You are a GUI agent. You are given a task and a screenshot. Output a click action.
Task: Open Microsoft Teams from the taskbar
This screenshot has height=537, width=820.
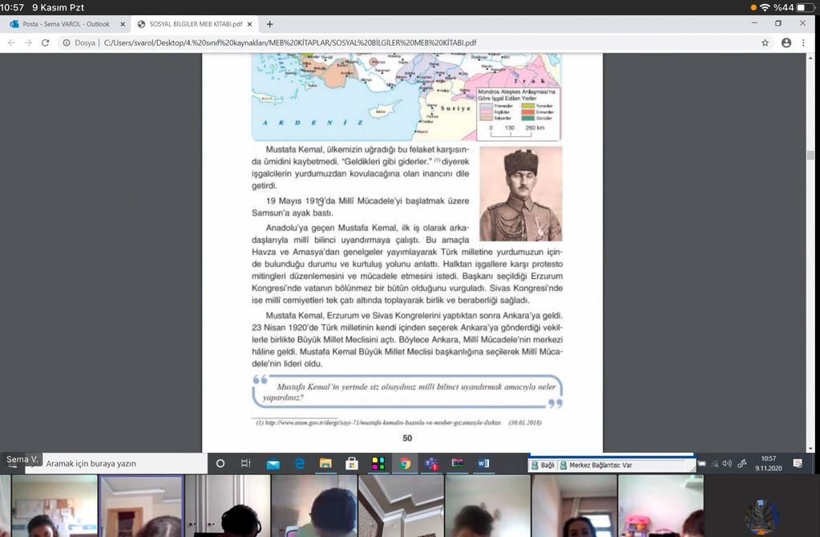coord(430,463)
